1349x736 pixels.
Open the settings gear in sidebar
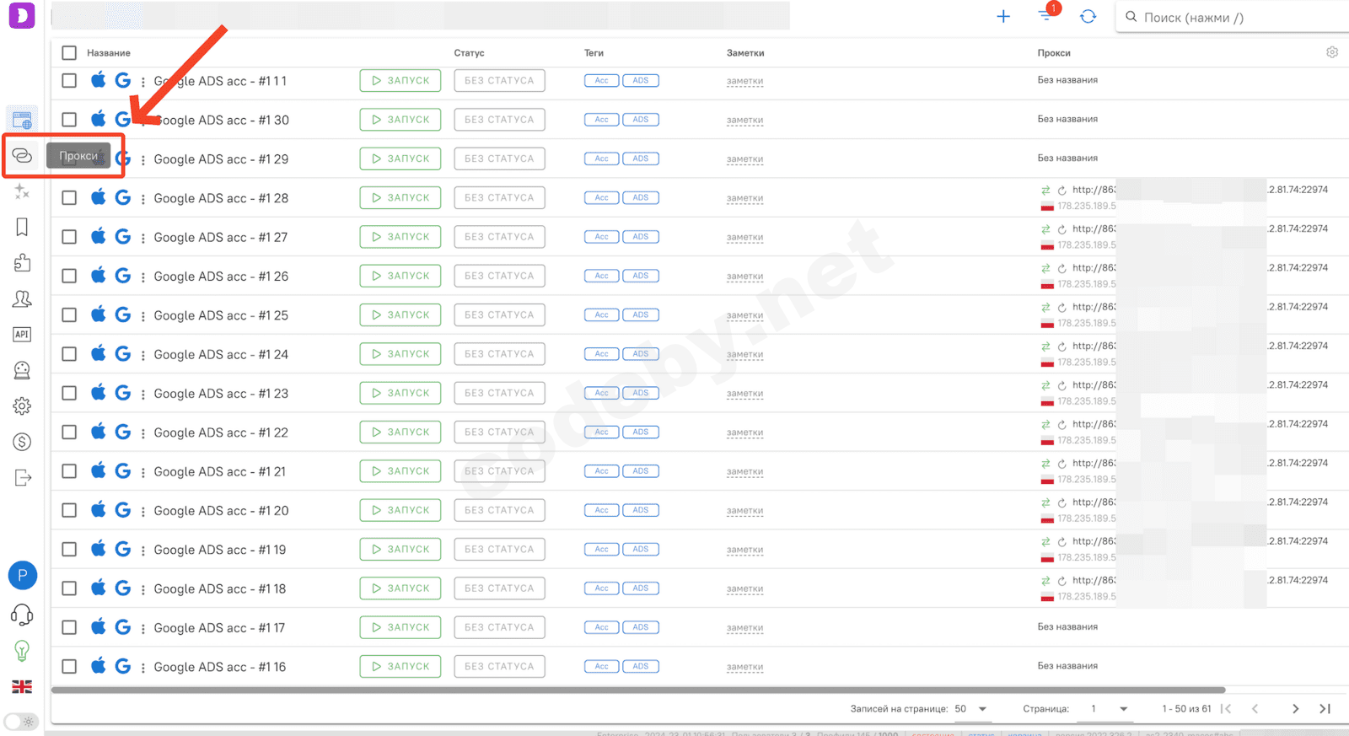point(22,406)
